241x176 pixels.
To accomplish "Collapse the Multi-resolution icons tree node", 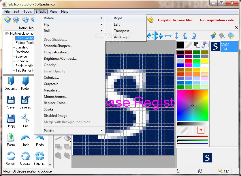I will [x=7, y=33].
